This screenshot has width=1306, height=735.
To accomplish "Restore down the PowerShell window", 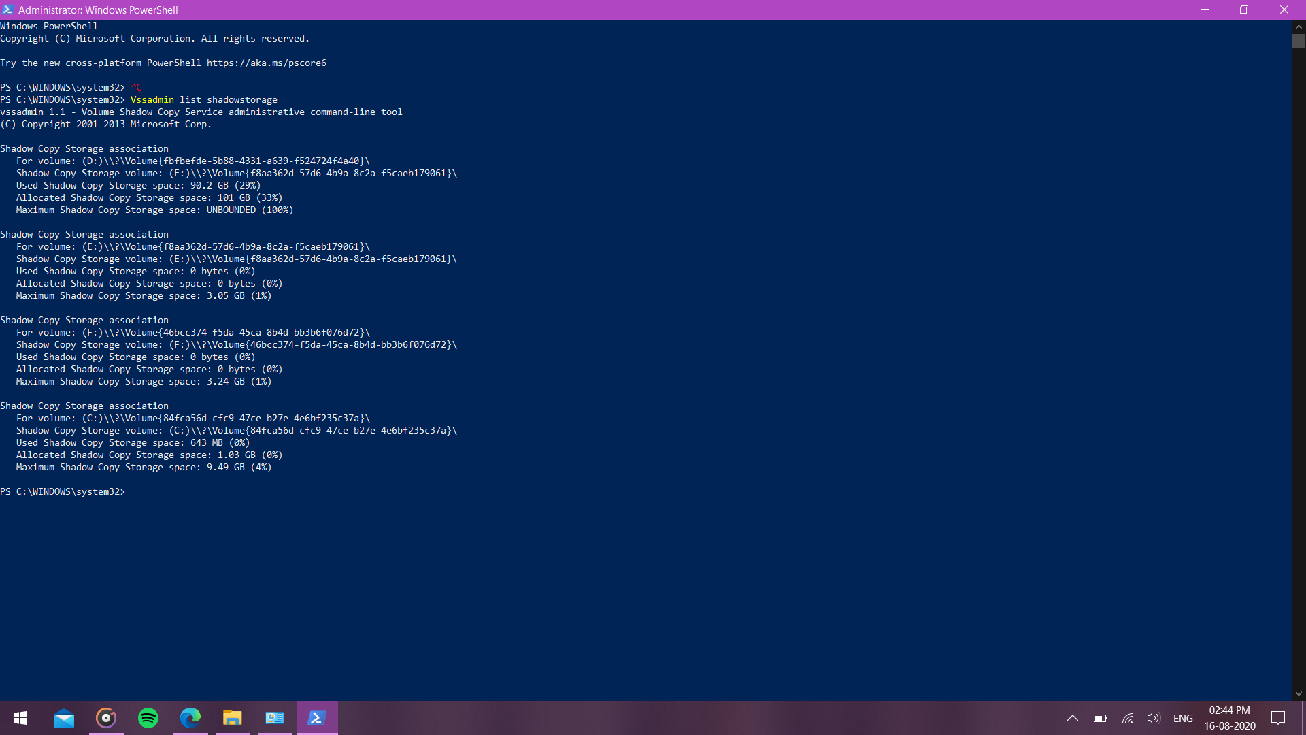I will click(x=1243, y=10).
